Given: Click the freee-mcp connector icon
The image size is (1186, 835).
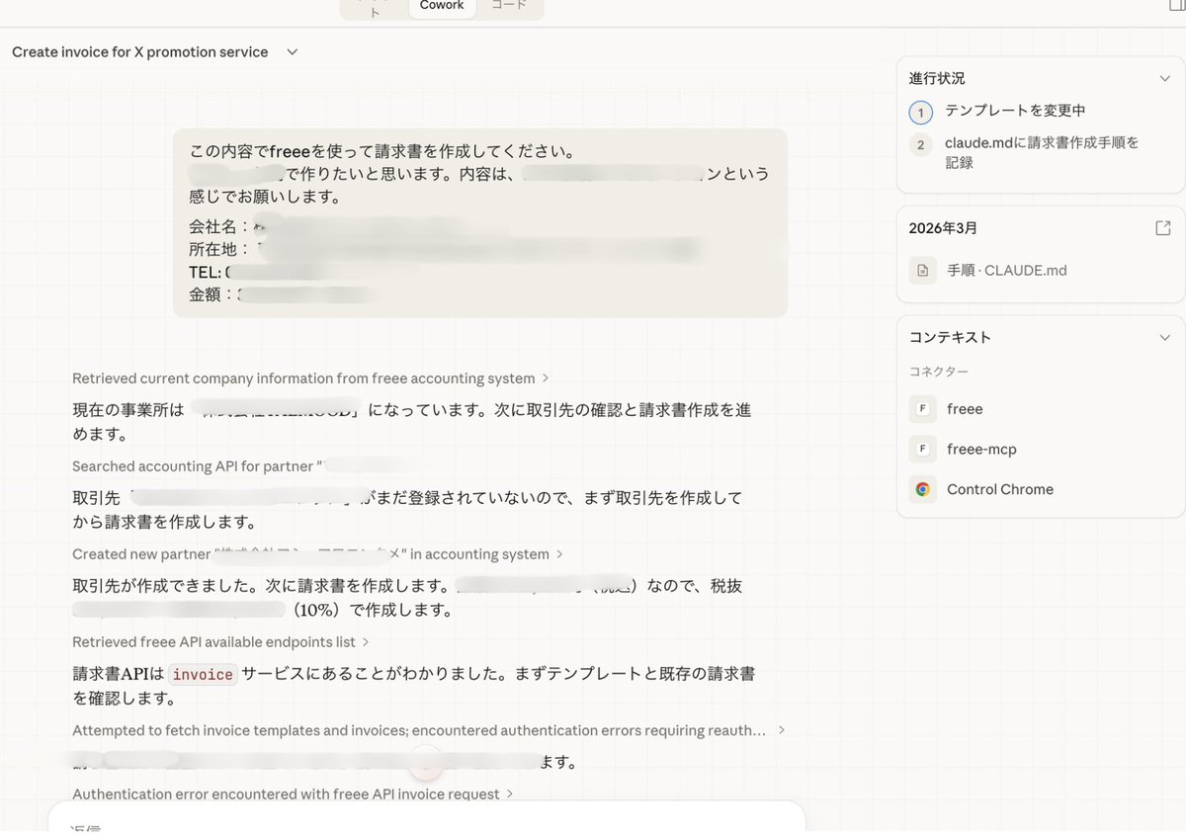Looking at the screenshot, I should pyautogui.click(x=922, y=449).
